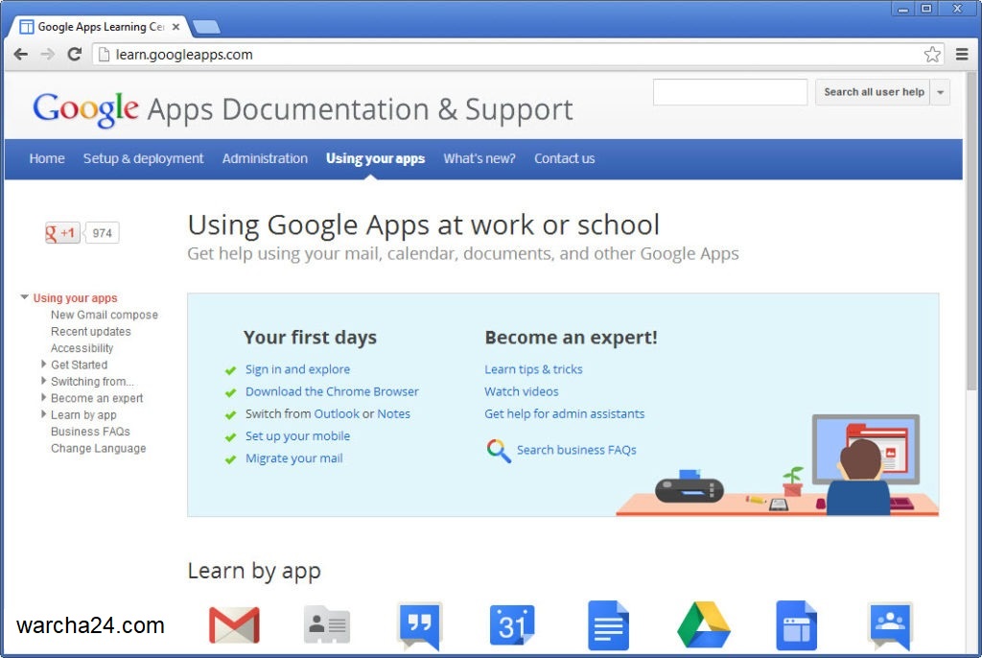The height and width of the screenshot is (658, 982).
Task: Open Get help for admin assistants link
Action: [564, 413]
